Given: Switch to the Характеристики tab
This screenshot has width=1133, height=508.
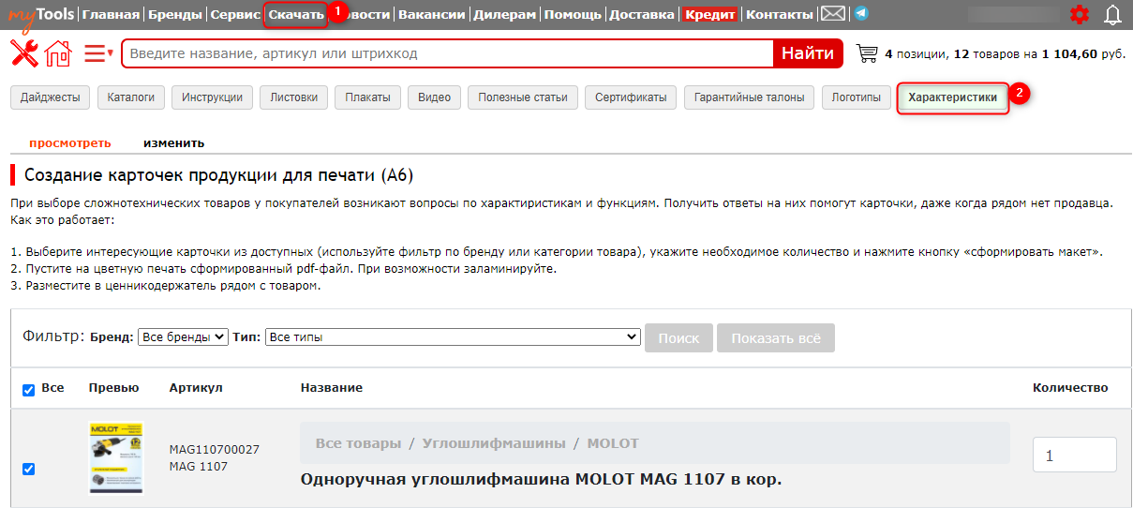Looking at the screenshot, I should [953, 97].
